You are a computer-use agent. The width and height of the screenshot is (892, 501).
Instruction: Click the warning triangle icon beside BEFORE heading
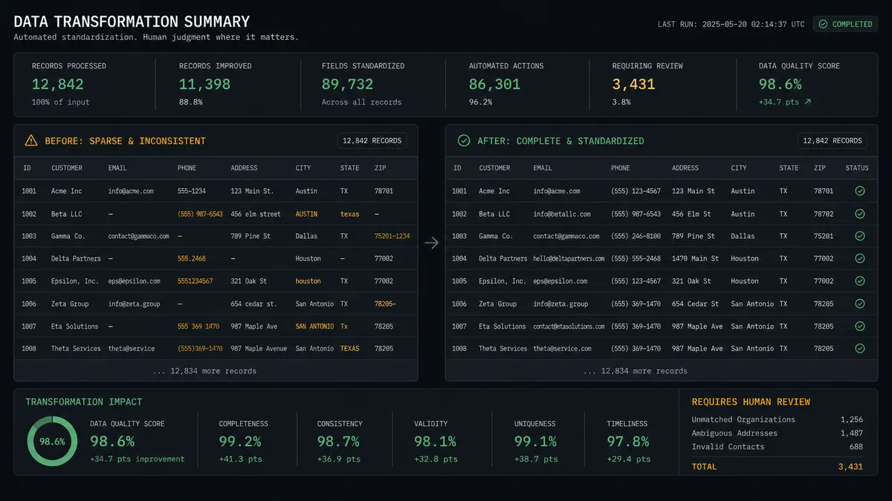(31, 140)
